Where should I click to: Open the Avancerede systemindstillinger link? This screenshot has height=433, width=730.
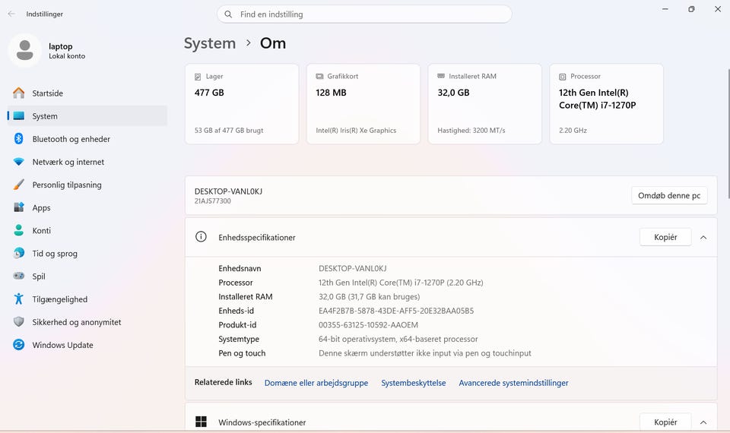click(x=513, y=383)
